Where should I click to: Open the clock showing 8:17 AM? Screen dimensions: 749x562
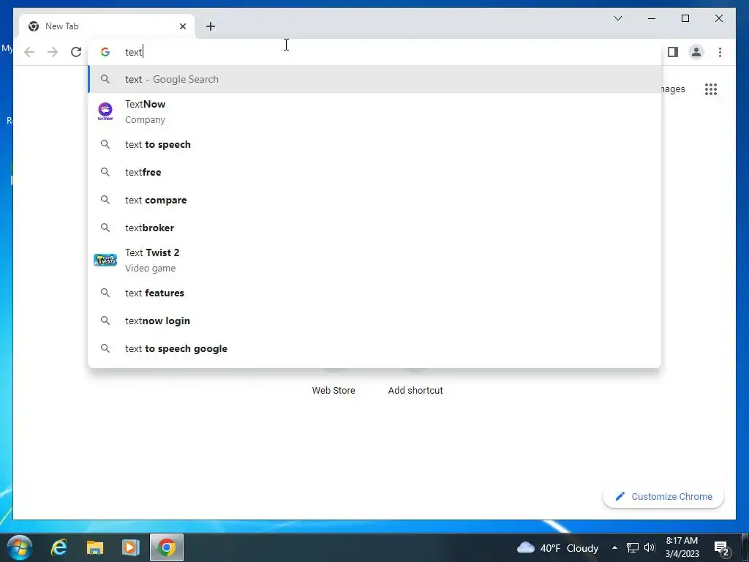[682, 547]
